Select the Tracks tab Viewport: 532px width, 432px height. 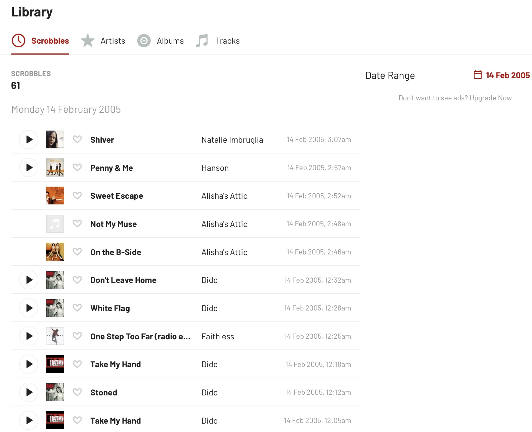[x=218, y=41]
